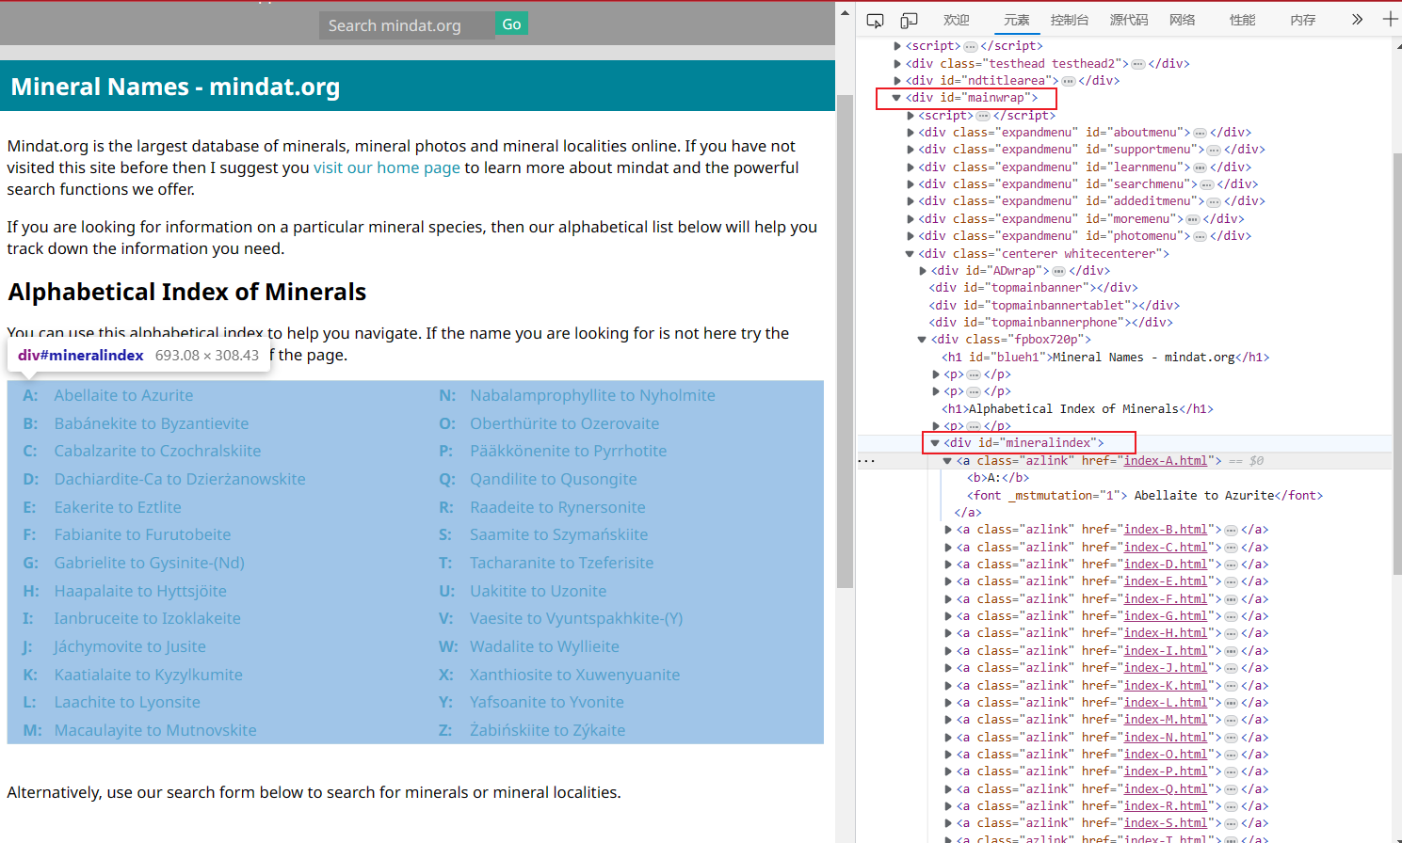Open I: Ianbruceite to Izoklakeite index
Viewport: 1402px width, 843px height.
pos(132,618)
